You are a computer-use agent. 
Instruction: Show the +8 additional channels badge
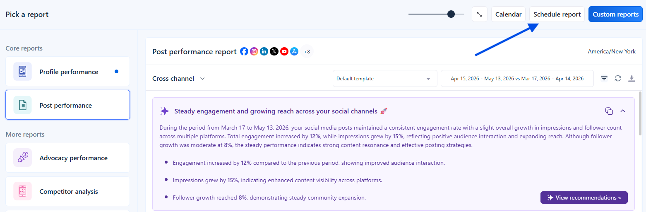tap(307, 52)
